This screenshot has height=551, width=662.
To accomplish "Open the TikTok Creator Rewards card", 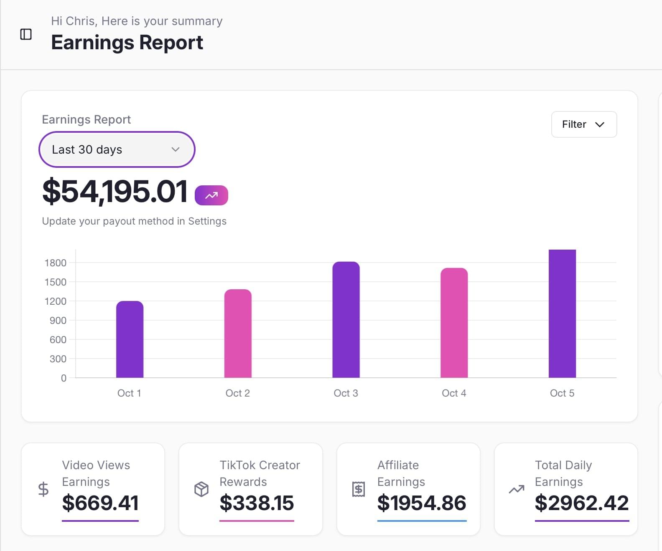I will pyautogui.click(x=251, y=489).
